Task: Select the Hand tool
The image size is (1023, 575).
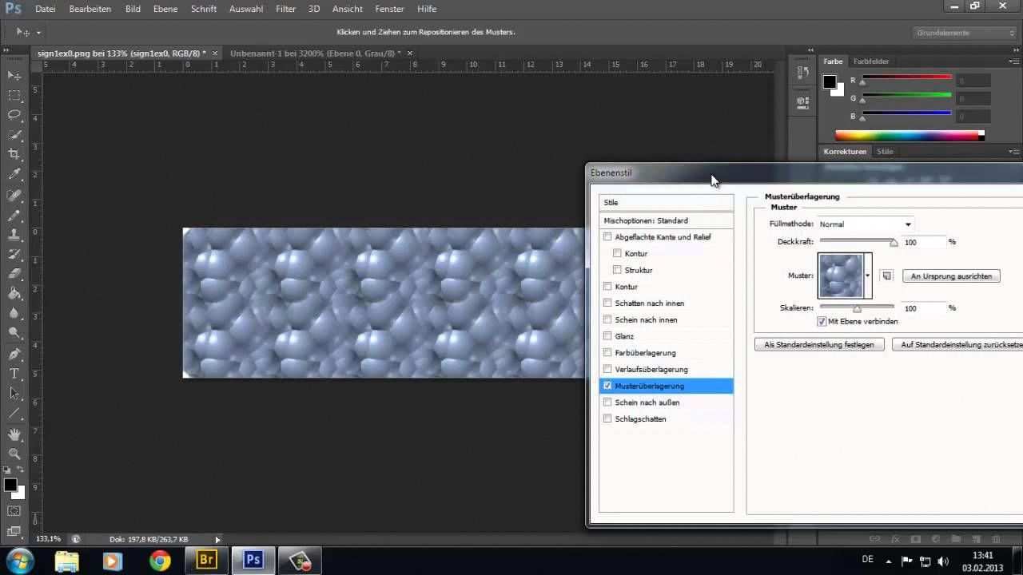Action: click(14, 434)
